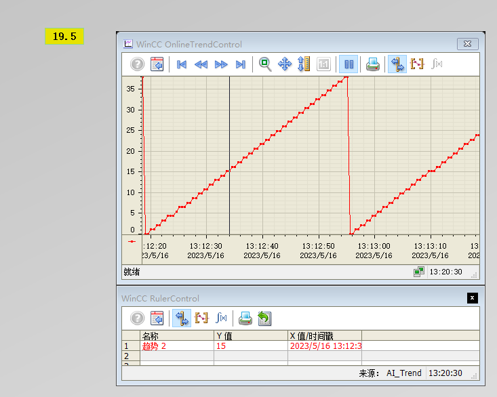Image resolution: width=497 pixels, height=397 pixels.
Task: Click the AI_Trend source label
Action: (404, 373)
